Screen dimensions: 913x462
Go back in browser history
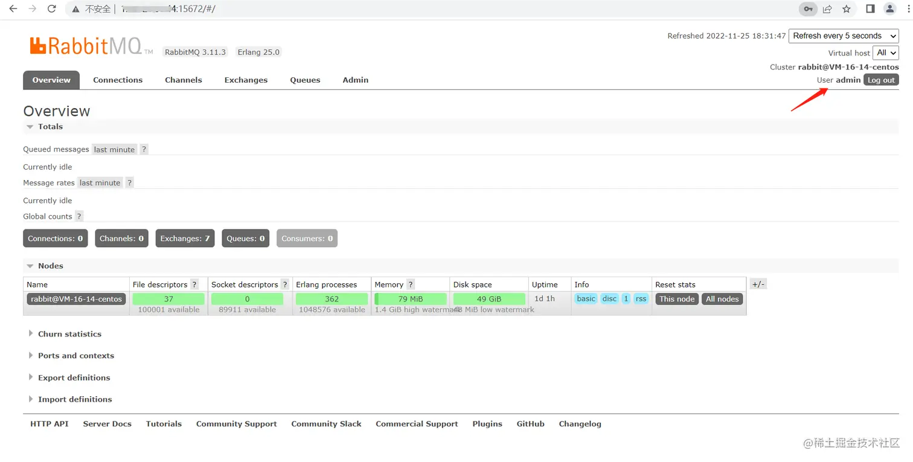(x=13, y=9)
